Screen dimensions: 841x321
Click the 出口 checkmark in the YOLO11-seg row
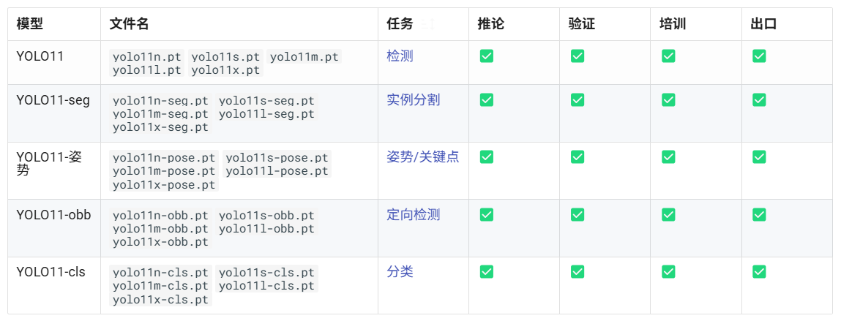[759, 99]
